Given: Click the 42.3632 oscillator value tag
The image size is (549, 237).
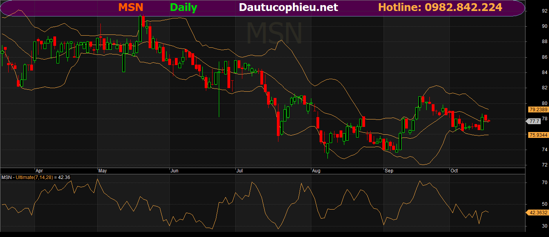Looking at the screenshot, I should pyautogui.click(x=538, y=213).
